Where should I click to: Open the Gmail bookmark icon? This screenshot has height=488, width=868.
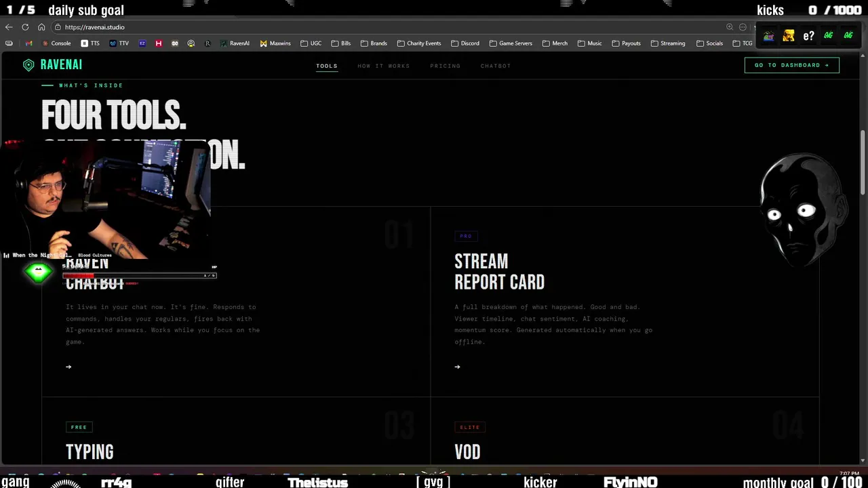tap(28, 43)
